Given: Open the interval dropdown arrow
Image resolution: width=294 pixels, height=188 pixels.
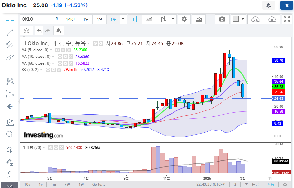Looking at the screenshot, I should (x=123, y=19).
